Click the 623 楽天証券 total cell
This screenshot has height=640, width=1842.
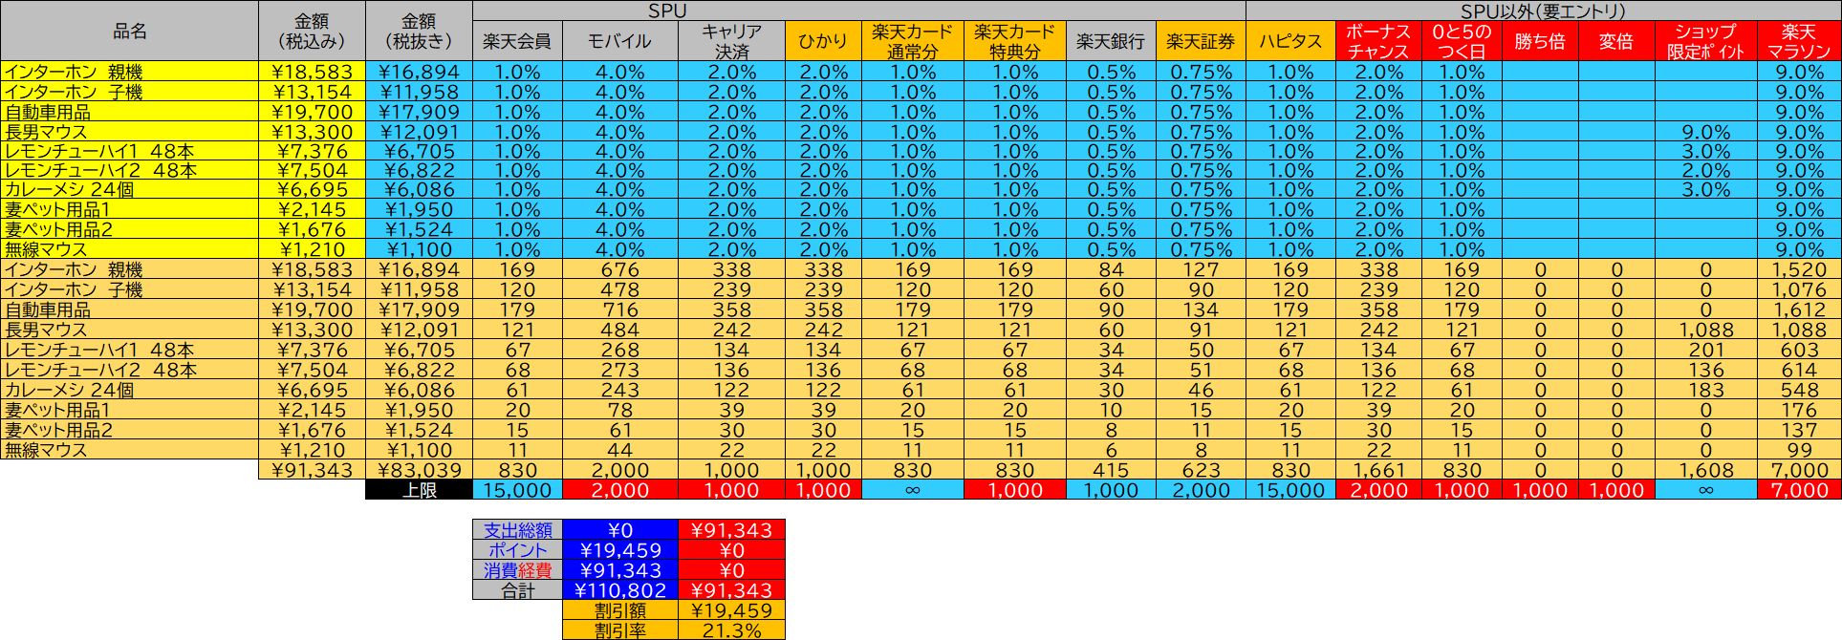click(x=1201, y=470)
